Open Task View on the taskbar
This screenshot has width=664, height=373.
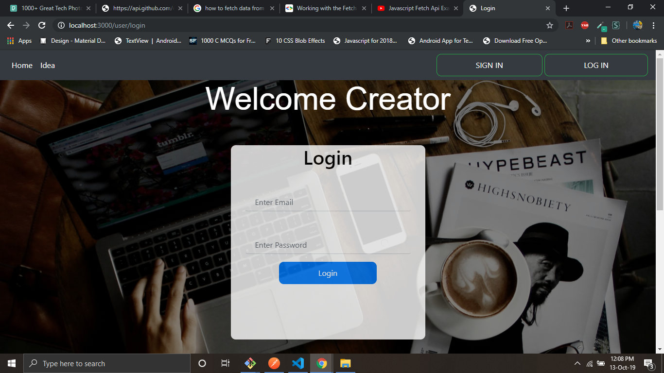pos(226,363)
